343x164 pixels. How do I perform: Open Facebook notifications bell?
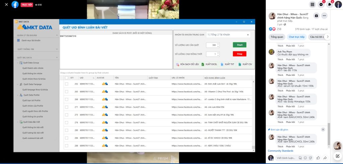(330, 4)
